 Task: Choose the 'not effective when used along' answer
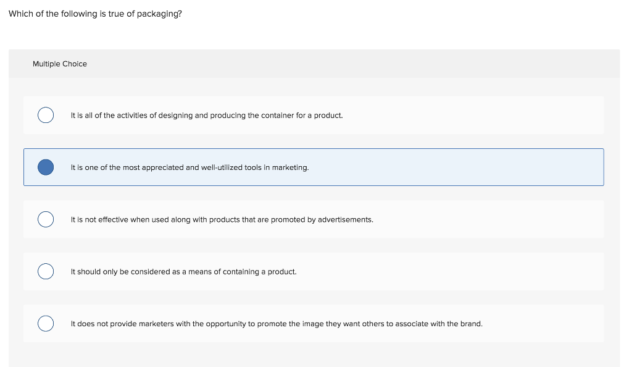click(x=222, y=219)
